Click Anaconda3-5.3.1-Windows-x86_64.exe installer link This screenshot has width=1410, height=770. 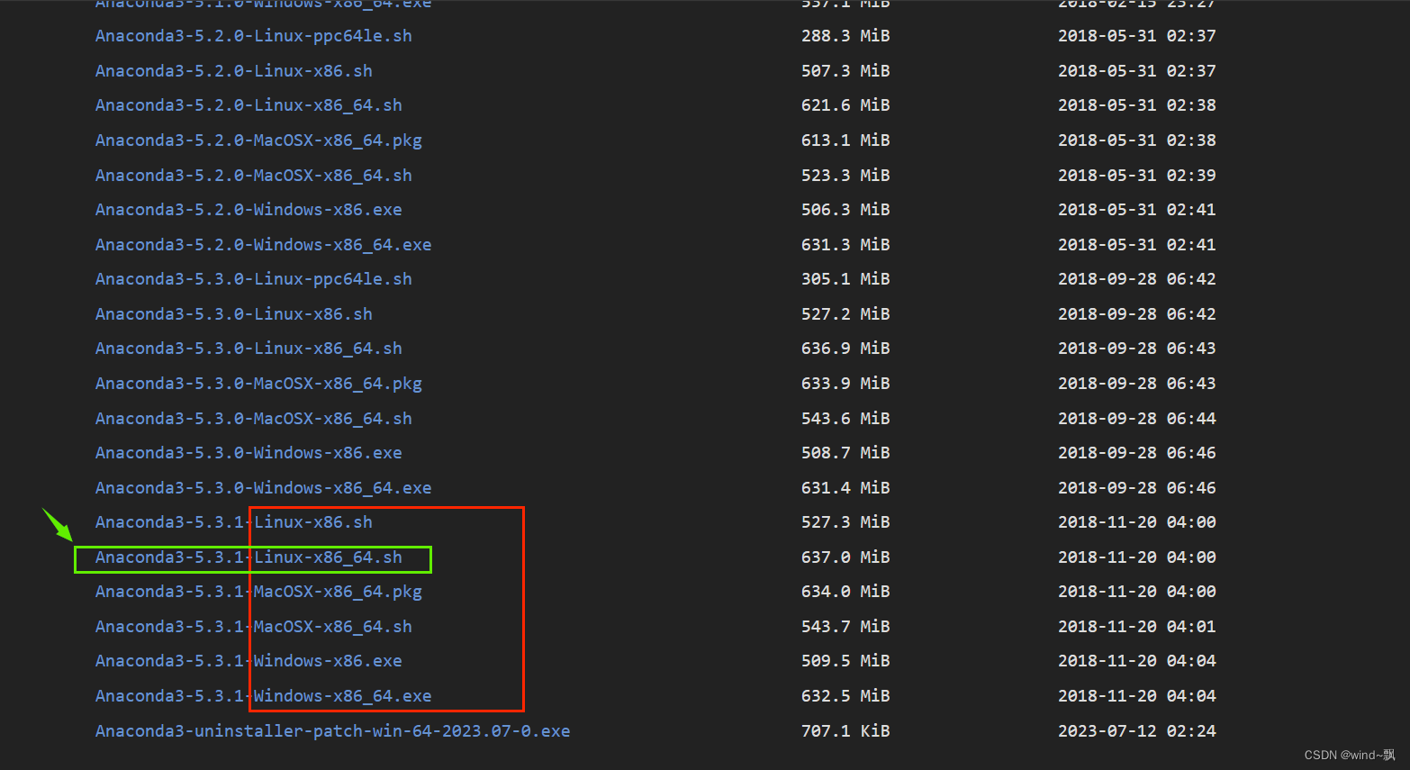(x=263, y=695)
